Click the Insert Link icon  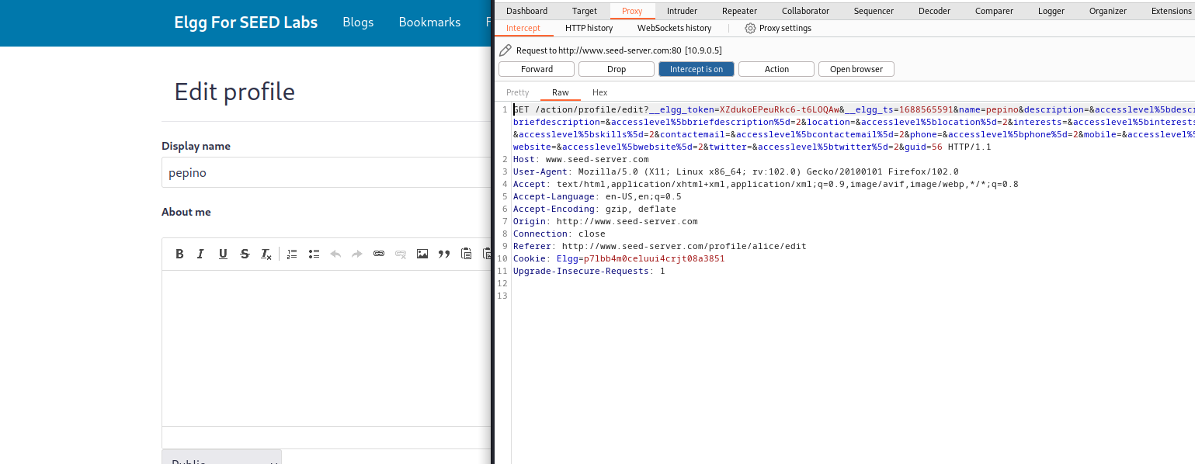click(379, 254)
